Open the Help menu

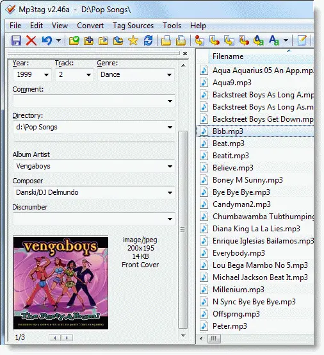[198, 26]
